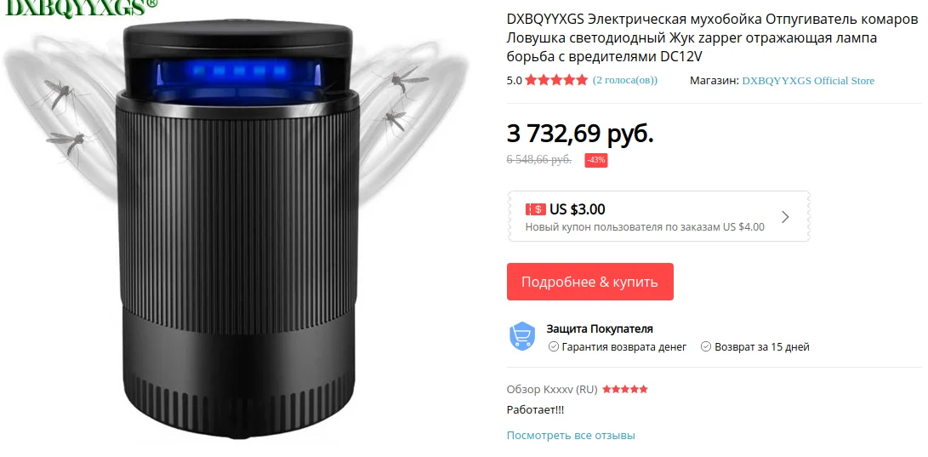Click Посмотреть все отзывы link
The height and width of the screenshot is (457, 928).
click(x=571, y=436)
